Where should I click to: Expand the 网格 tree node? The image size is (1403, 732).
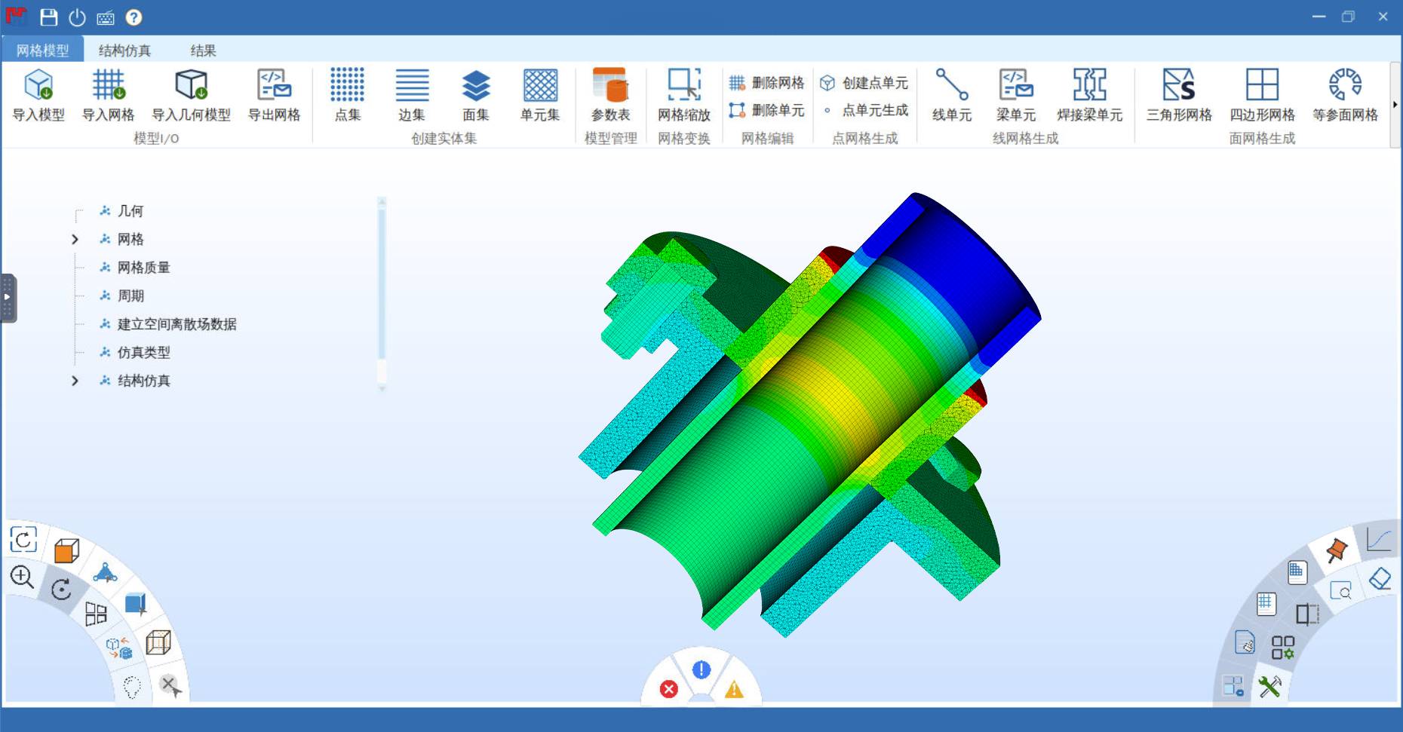tap(75, 240)
